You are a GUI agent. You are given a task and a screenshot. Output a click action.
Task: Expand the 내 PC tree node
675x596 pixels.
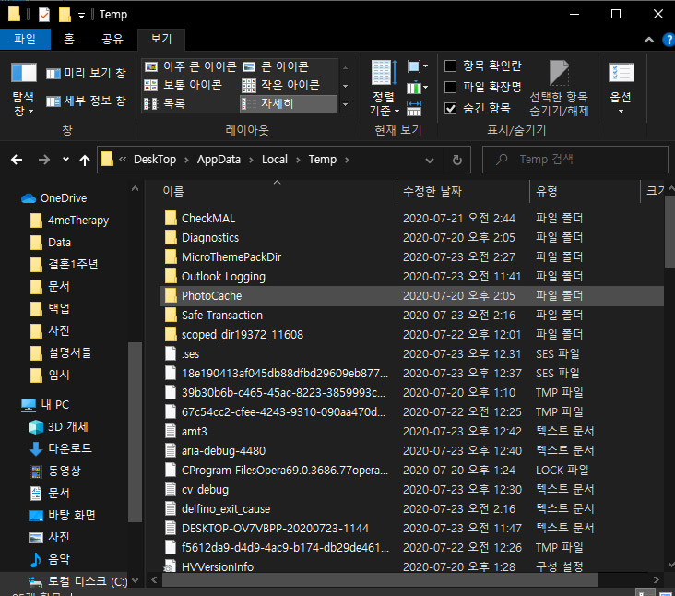click(11, 404)
